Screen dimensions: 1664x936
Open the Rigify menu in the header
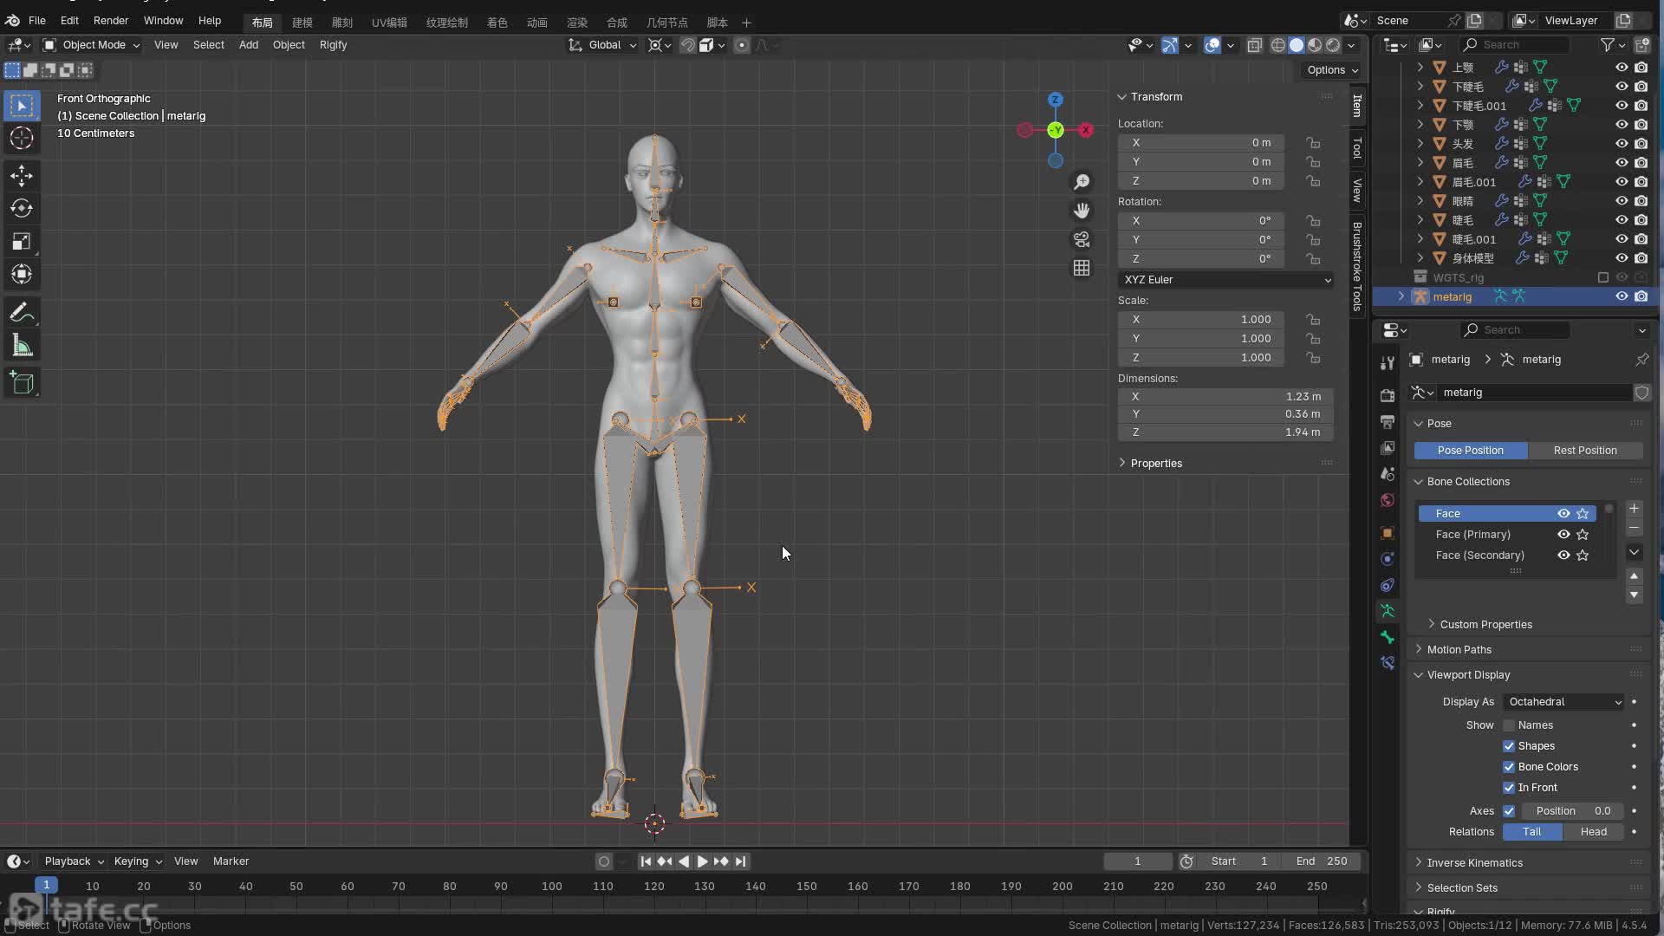(x=333, y=45)
